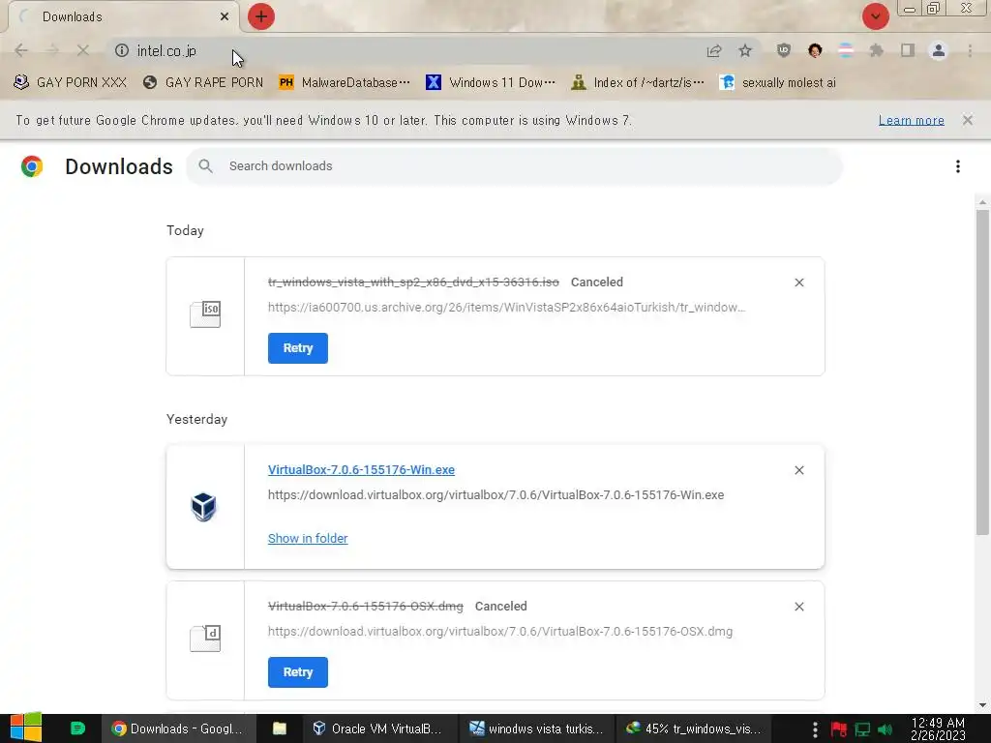991x743 pixels.
Task: Open the Windows 11 Dow… bookmark
Action: click(x=491, y=83)
